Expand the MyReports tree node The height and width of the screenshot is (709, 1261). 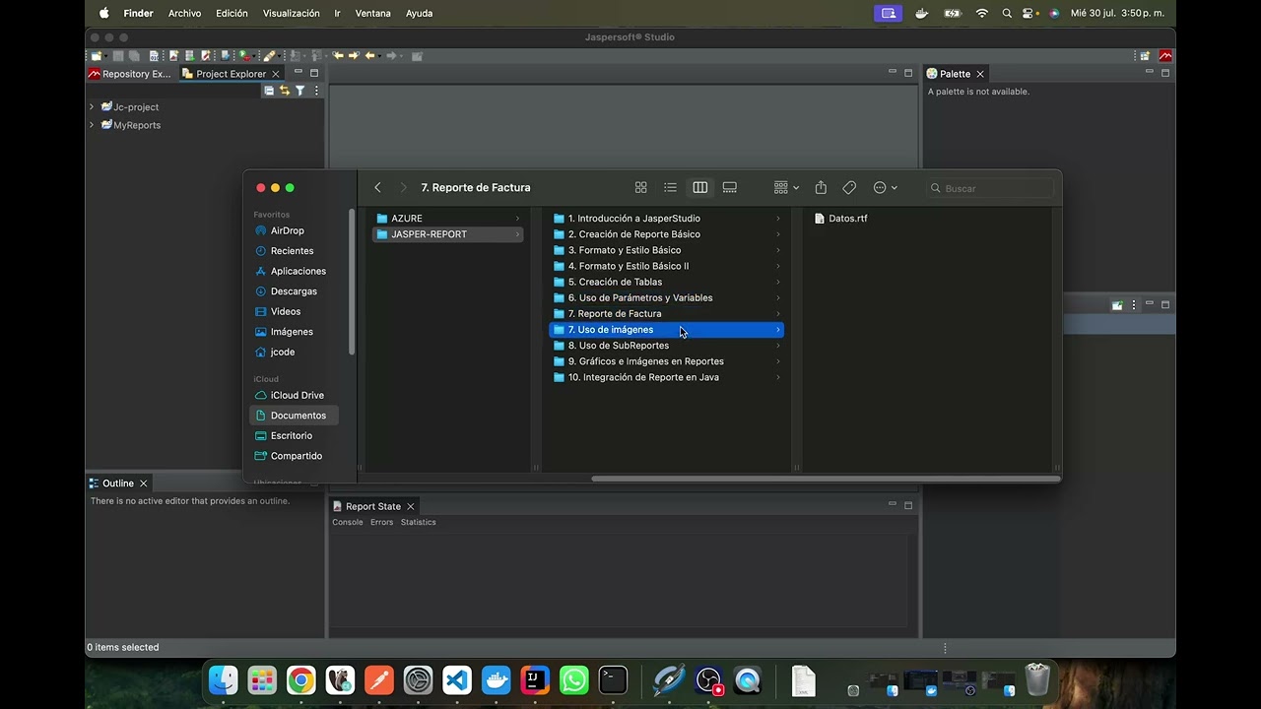click(92, 125)
